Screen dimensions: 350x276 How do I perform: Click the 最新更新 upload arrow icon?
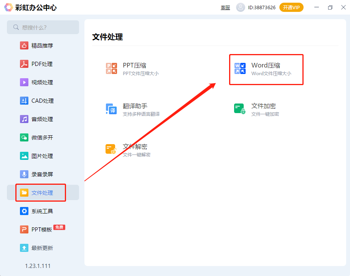24,248
